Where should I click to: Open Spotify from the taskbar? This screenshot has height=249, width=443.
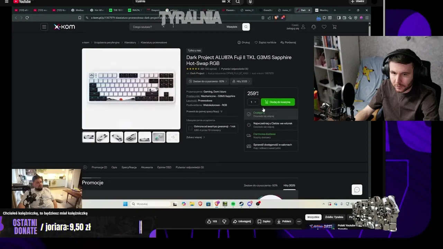[x=233, y=204]
